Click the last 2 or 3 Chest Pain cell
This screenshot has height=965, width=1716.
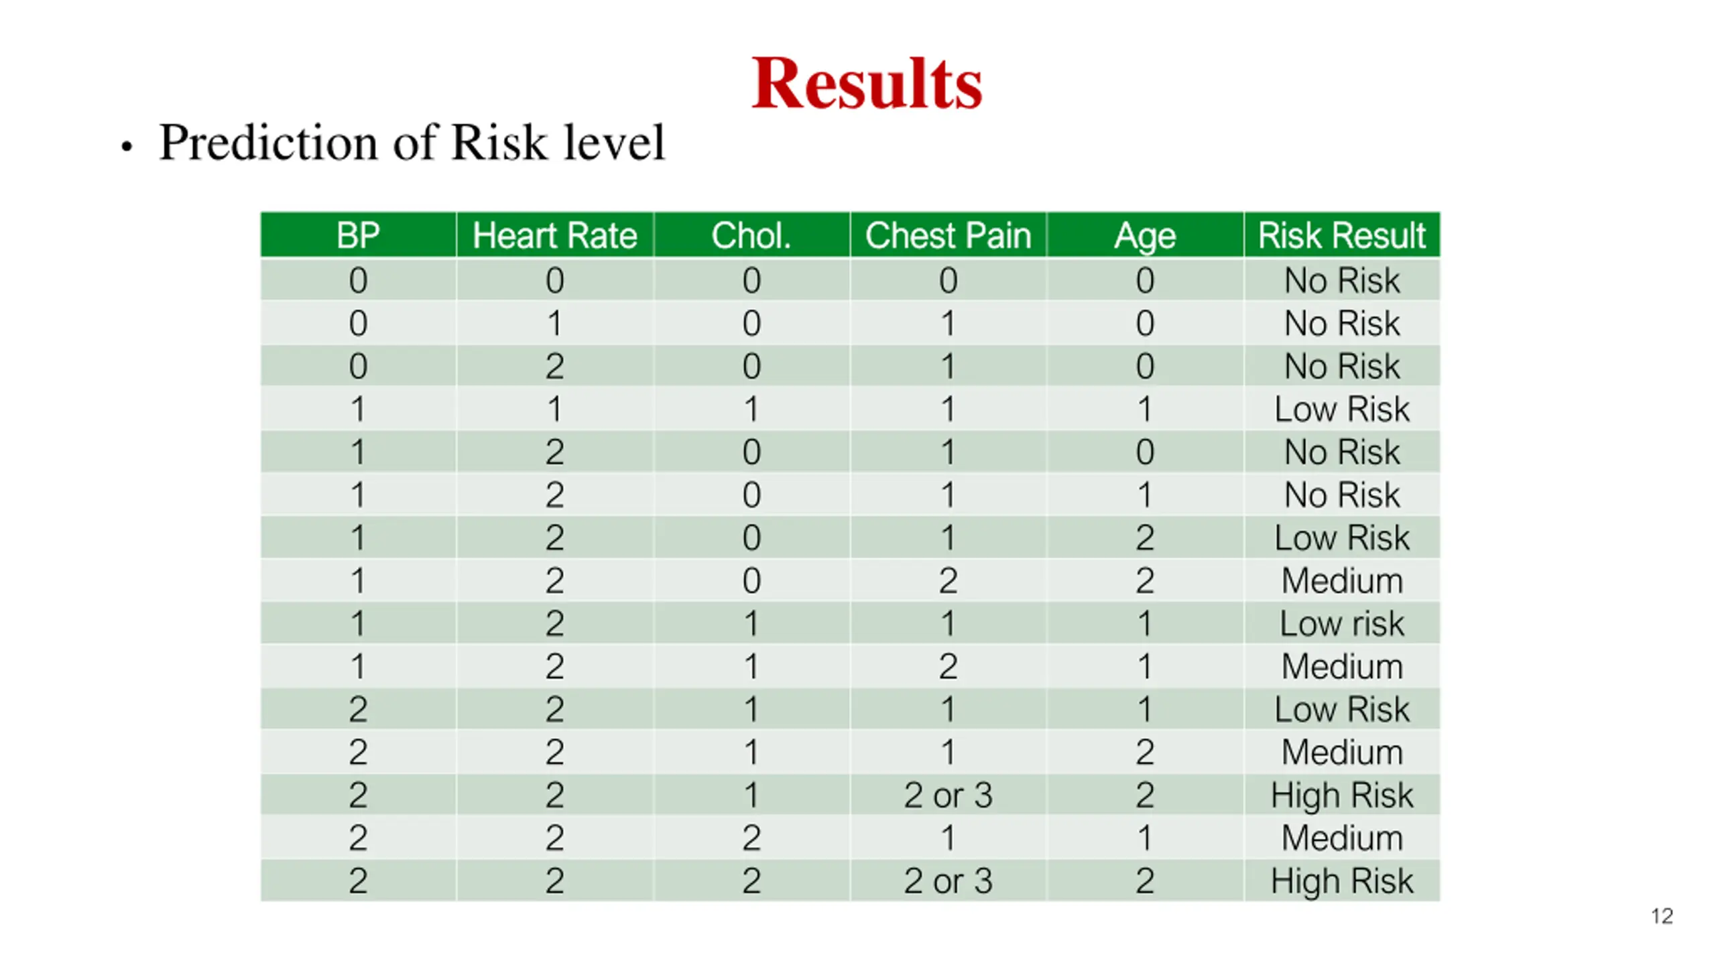pyautogui.click(x=948, y=881)
